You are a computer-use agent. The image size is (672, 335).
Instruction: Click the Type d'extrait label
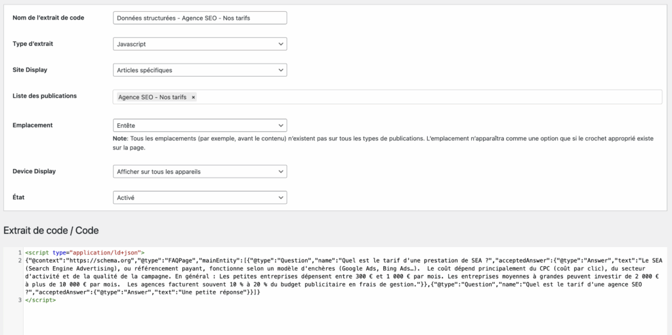coord(33,43)
